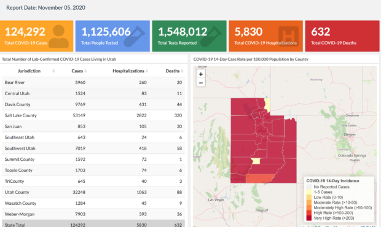Screen dimensions: 381x227
Task: Click Utah County hospitalizations value 1063
Action: [x=141, y=192]
